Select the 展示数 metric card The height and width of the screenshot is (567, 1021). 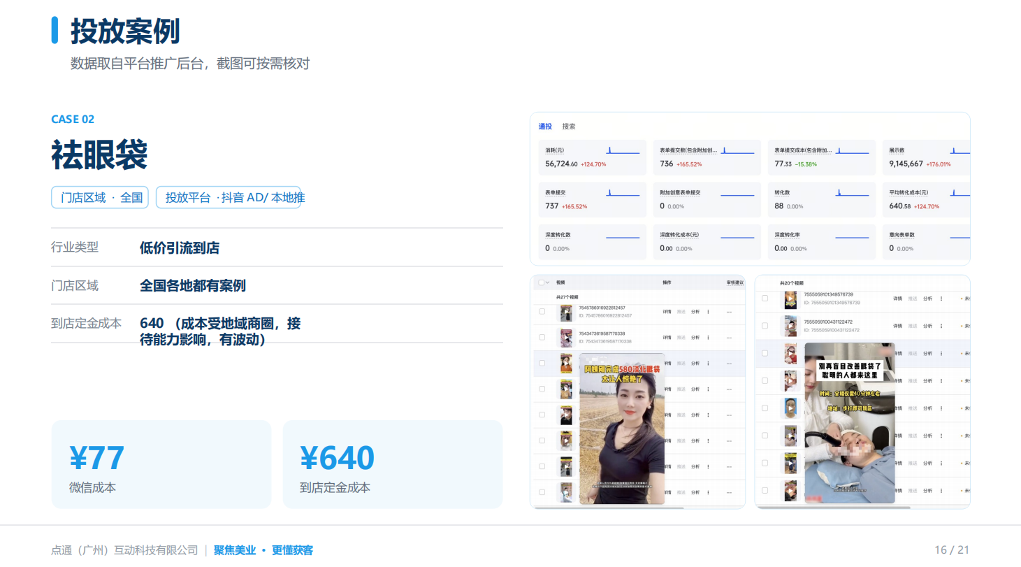click(926, 157)
